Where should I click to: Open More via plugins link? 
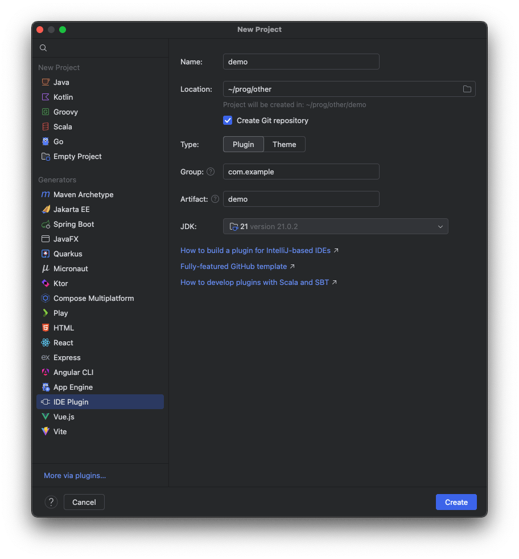click(75, 476)
